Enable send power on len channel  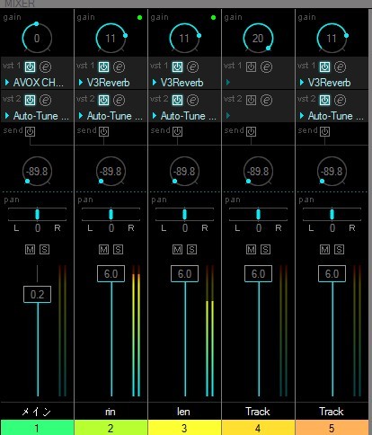point(177,131)
